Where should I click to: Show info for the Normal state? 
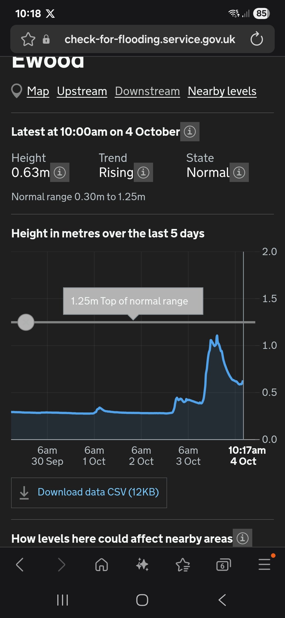[x=239, y=172]
